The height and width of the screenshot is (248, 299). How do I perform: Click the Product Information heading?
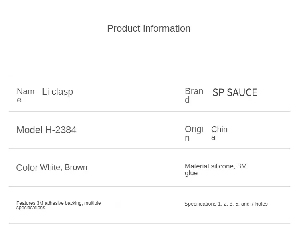point(149,28)
